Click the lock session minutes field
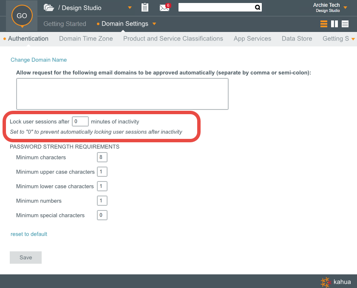The image size is (357, 288). [80, 121]
